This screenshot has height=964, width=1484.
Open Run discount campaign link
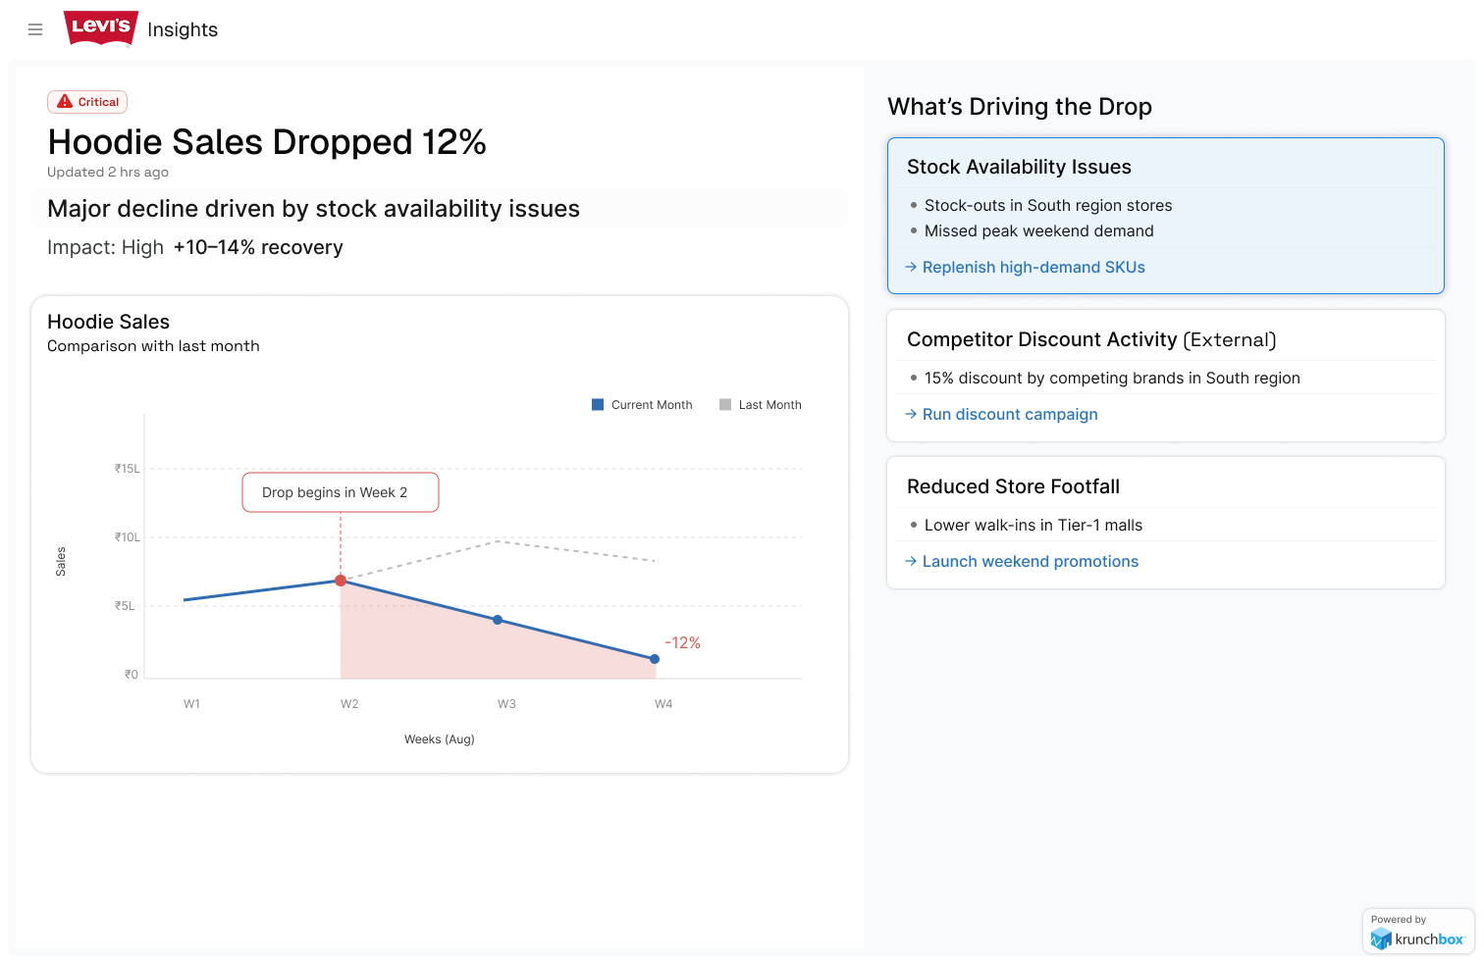pos(1010,414)
